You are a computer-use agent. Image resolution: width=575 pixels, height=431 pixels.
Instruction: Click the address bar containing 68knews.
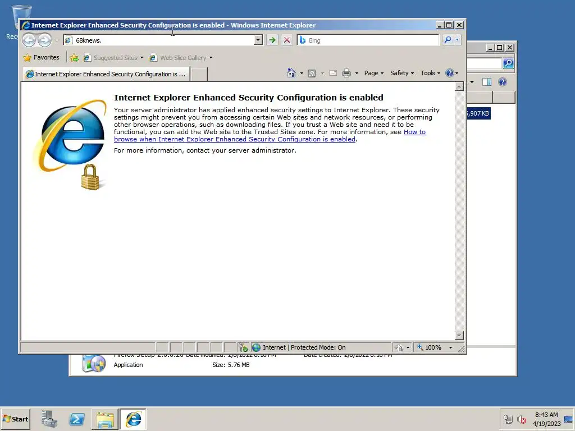pos(159,40)
